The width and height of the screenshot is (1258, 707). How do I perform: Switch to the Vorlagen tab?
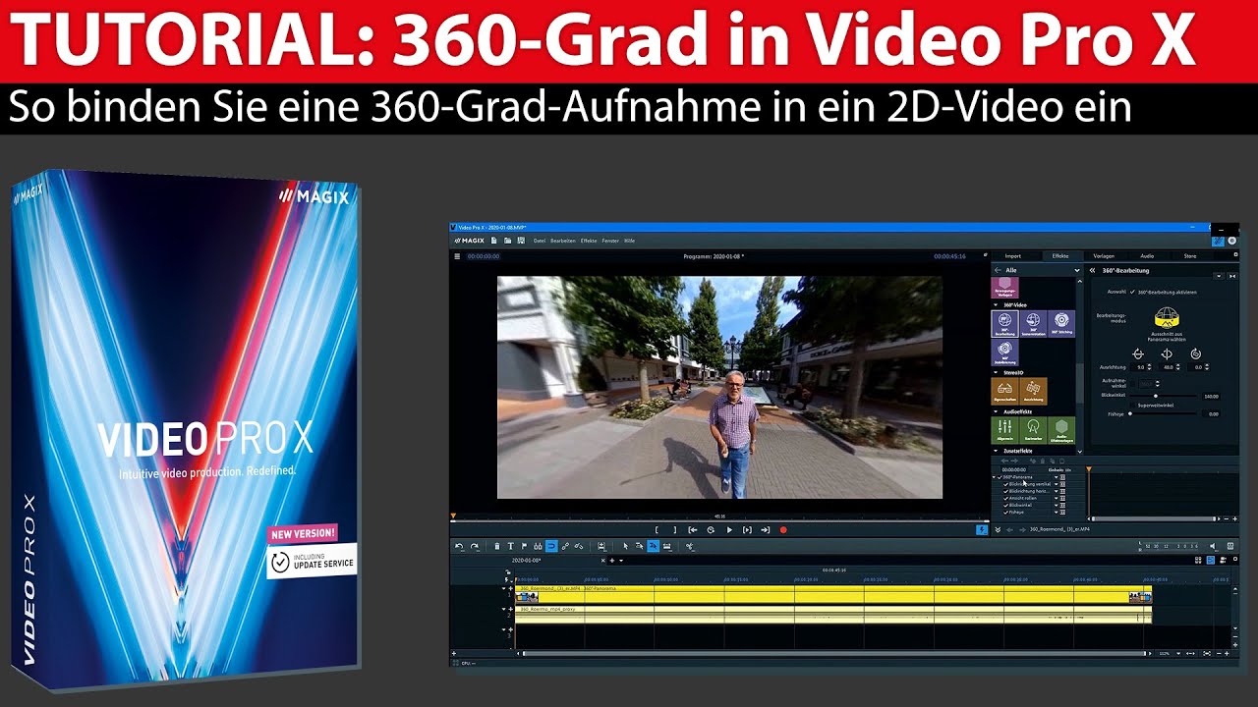(x=1104, y=256)
